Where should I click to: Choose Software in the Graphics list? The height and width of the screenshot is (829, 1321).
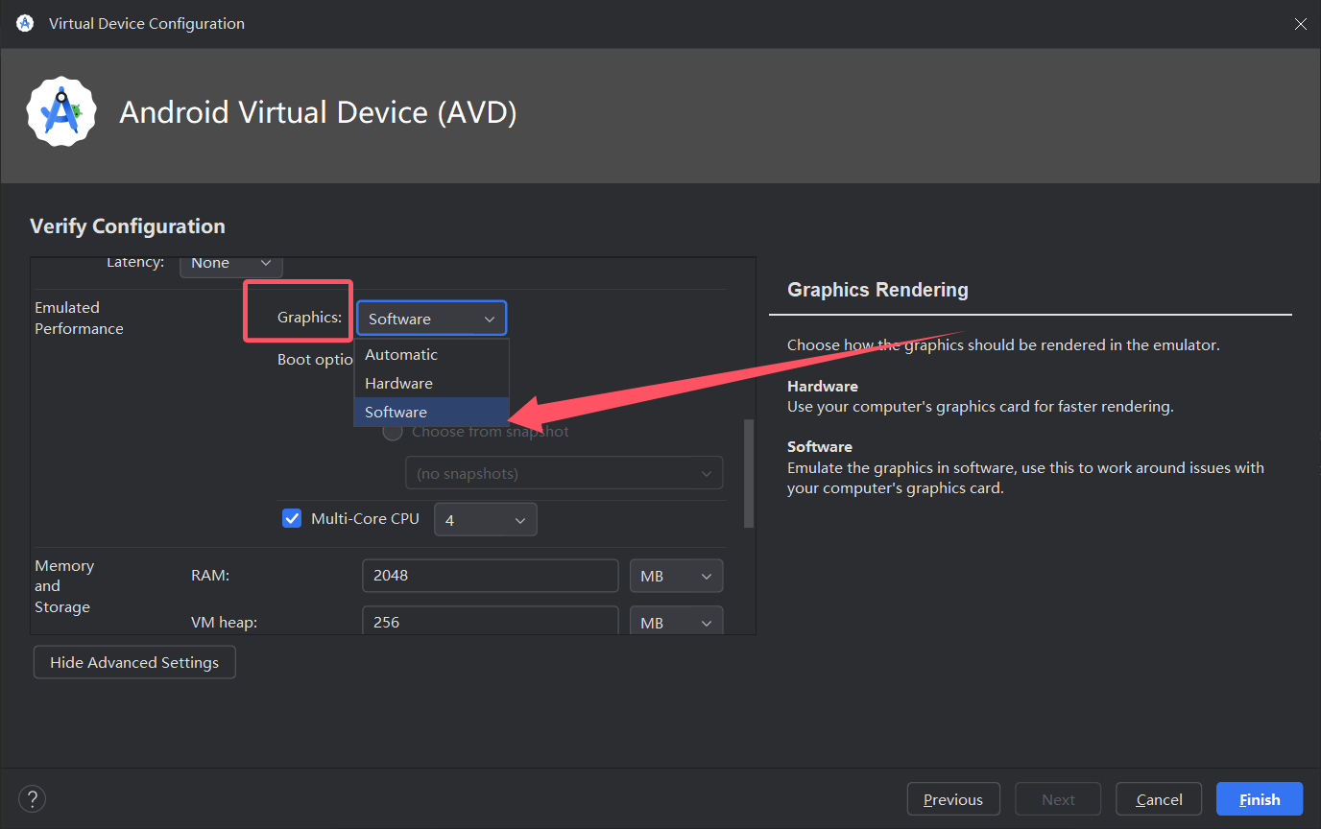(x=432, y=412)
